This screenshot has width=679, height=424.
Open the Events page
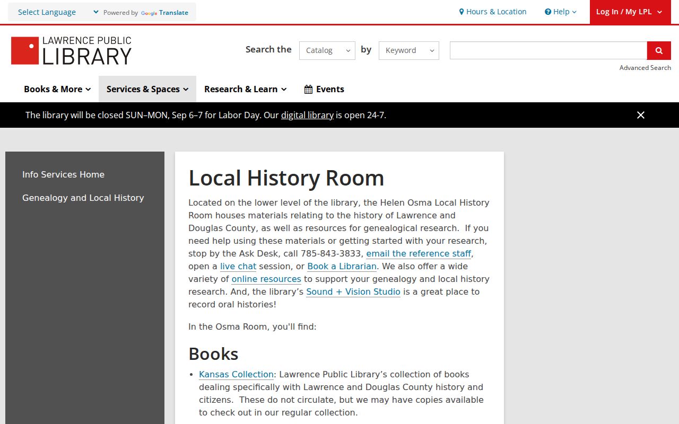324,89
